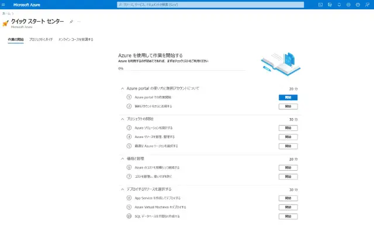This screenshot has width=374, height=234.
Task: Click the rocket Quick Start Center icon
Action: tap(5, 23)
